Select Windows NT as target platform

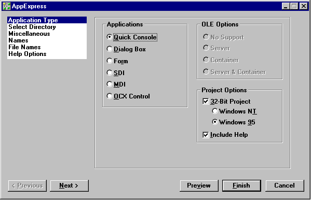coord(234,111)
